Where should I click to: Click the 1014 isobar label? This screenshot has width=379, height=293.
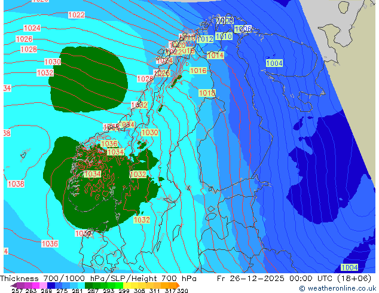point(215,56)
